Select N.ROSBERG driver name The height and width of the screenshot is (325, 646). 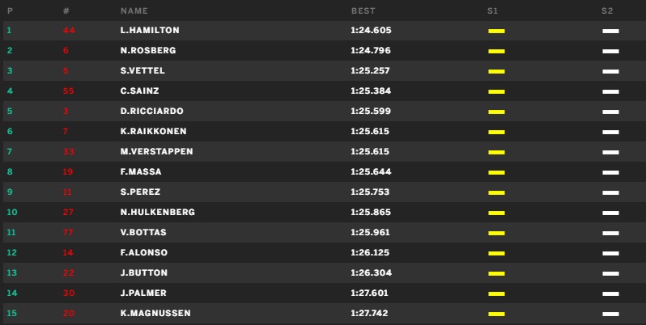tap(148, 51)
